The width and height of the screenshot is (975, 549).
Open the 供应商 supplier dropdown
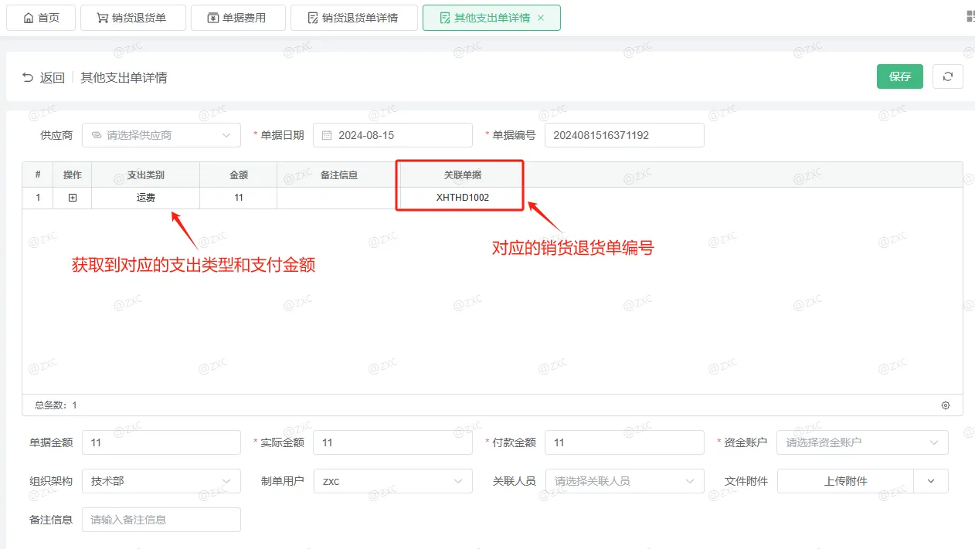(x=161, y=135)
